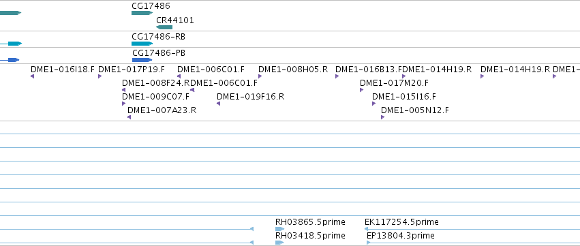This screenshot has height=246, width=580.
Task: Click the EP13804.3prime EST arrow
Action: click(x=369, y=243)
